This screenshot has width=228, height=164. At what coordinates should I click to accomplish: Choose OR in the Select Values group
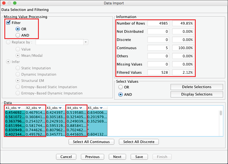tap(120, 87)
